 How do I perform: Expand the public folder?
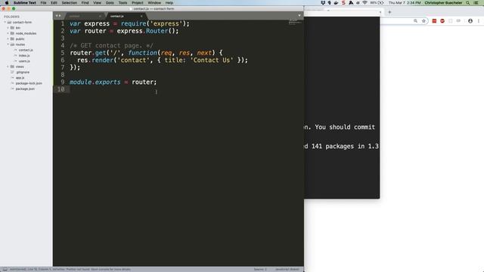[x=8, y=39]
